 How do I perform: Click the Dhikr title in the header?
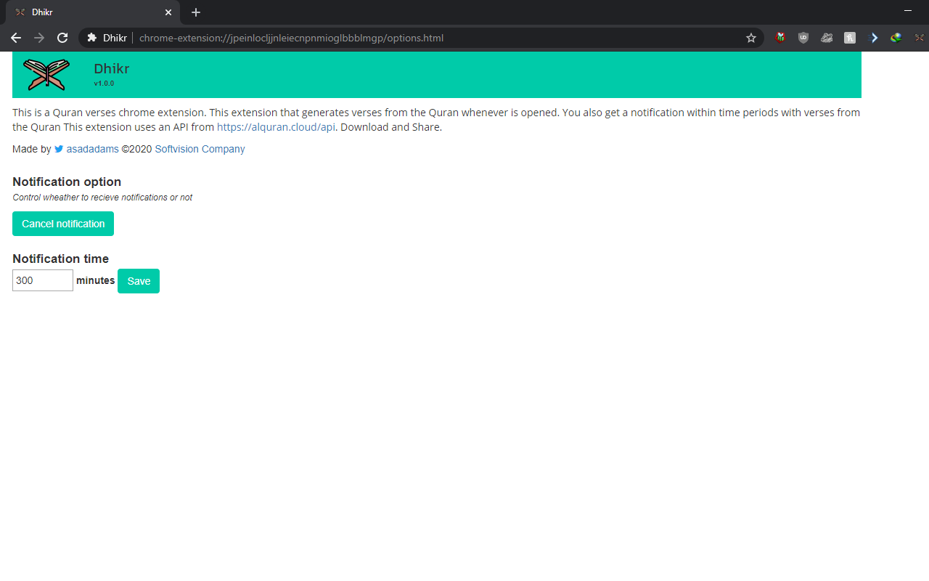point(112,69)
